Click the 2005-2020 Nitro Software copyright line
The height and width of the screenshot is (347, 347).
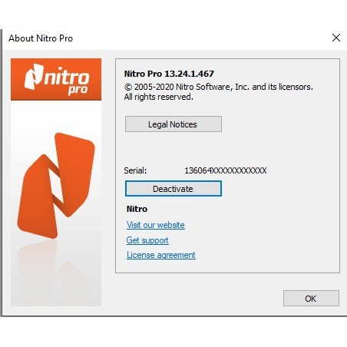coord(219,87)
